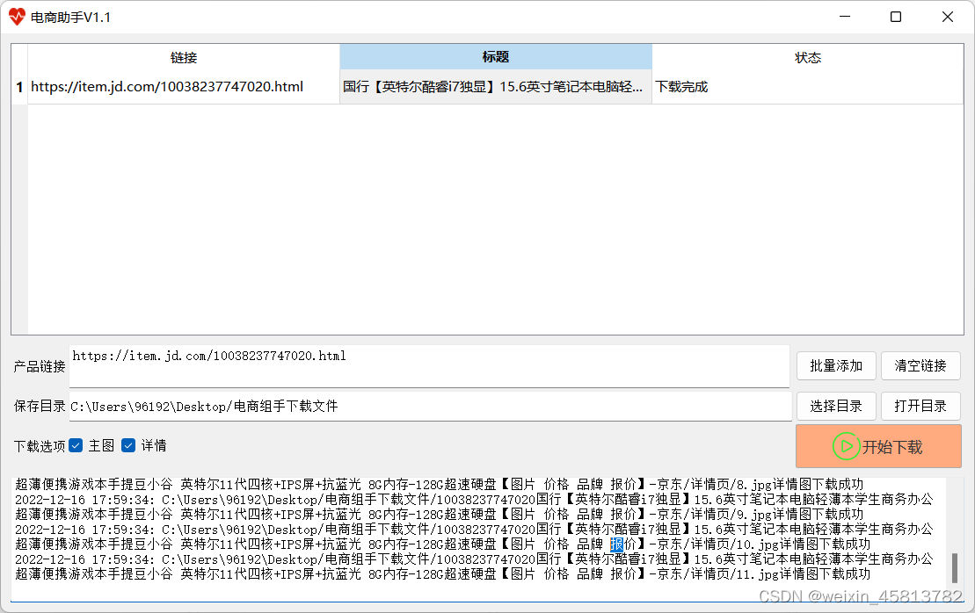975x613 pixels.
Task: Click the 链接 column header
Action: click(185, 57)
